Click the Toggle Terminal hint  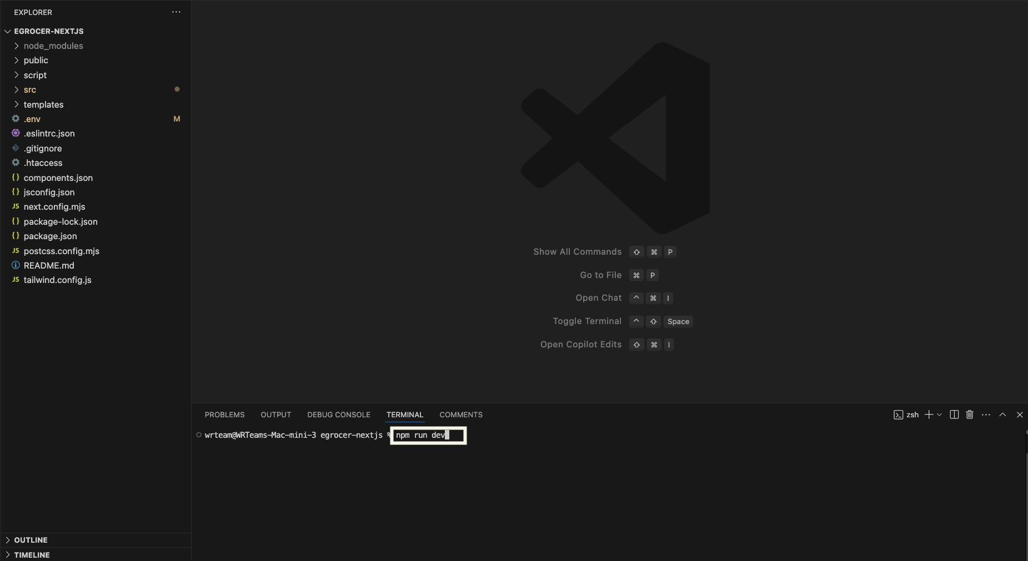587,321
